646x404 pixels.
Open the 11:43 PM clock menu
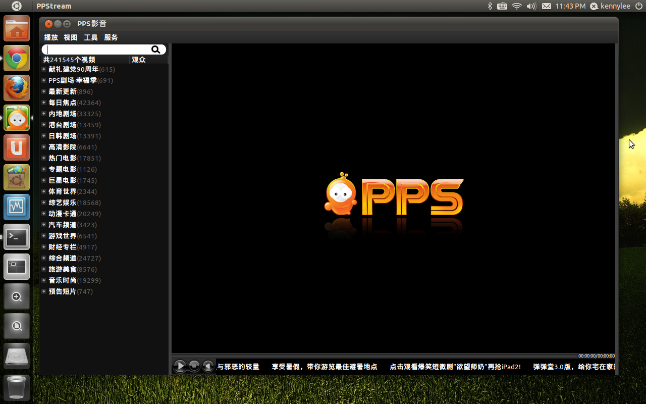[570, 6]
